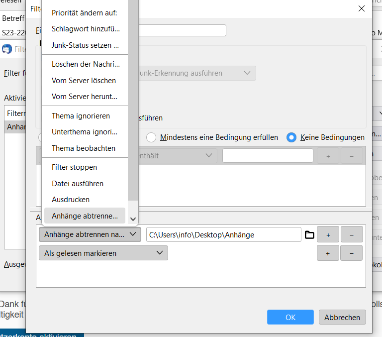Open 'Anhänge abtrennen na...' action dropdown
The image size is (382, 337).
pos(90,234)
